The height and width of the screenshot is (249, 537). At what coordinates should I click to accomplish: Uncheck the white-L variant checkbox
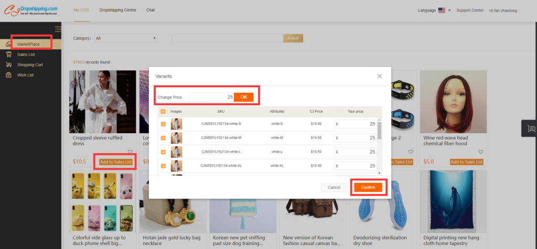[x=163, y=151]
